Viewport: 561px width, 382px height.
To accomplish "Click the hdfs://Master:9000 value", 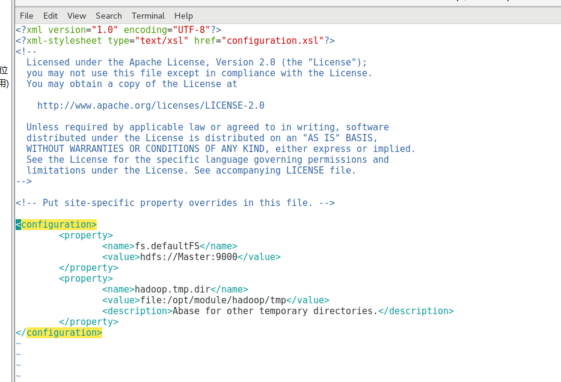I will (189, 257).
